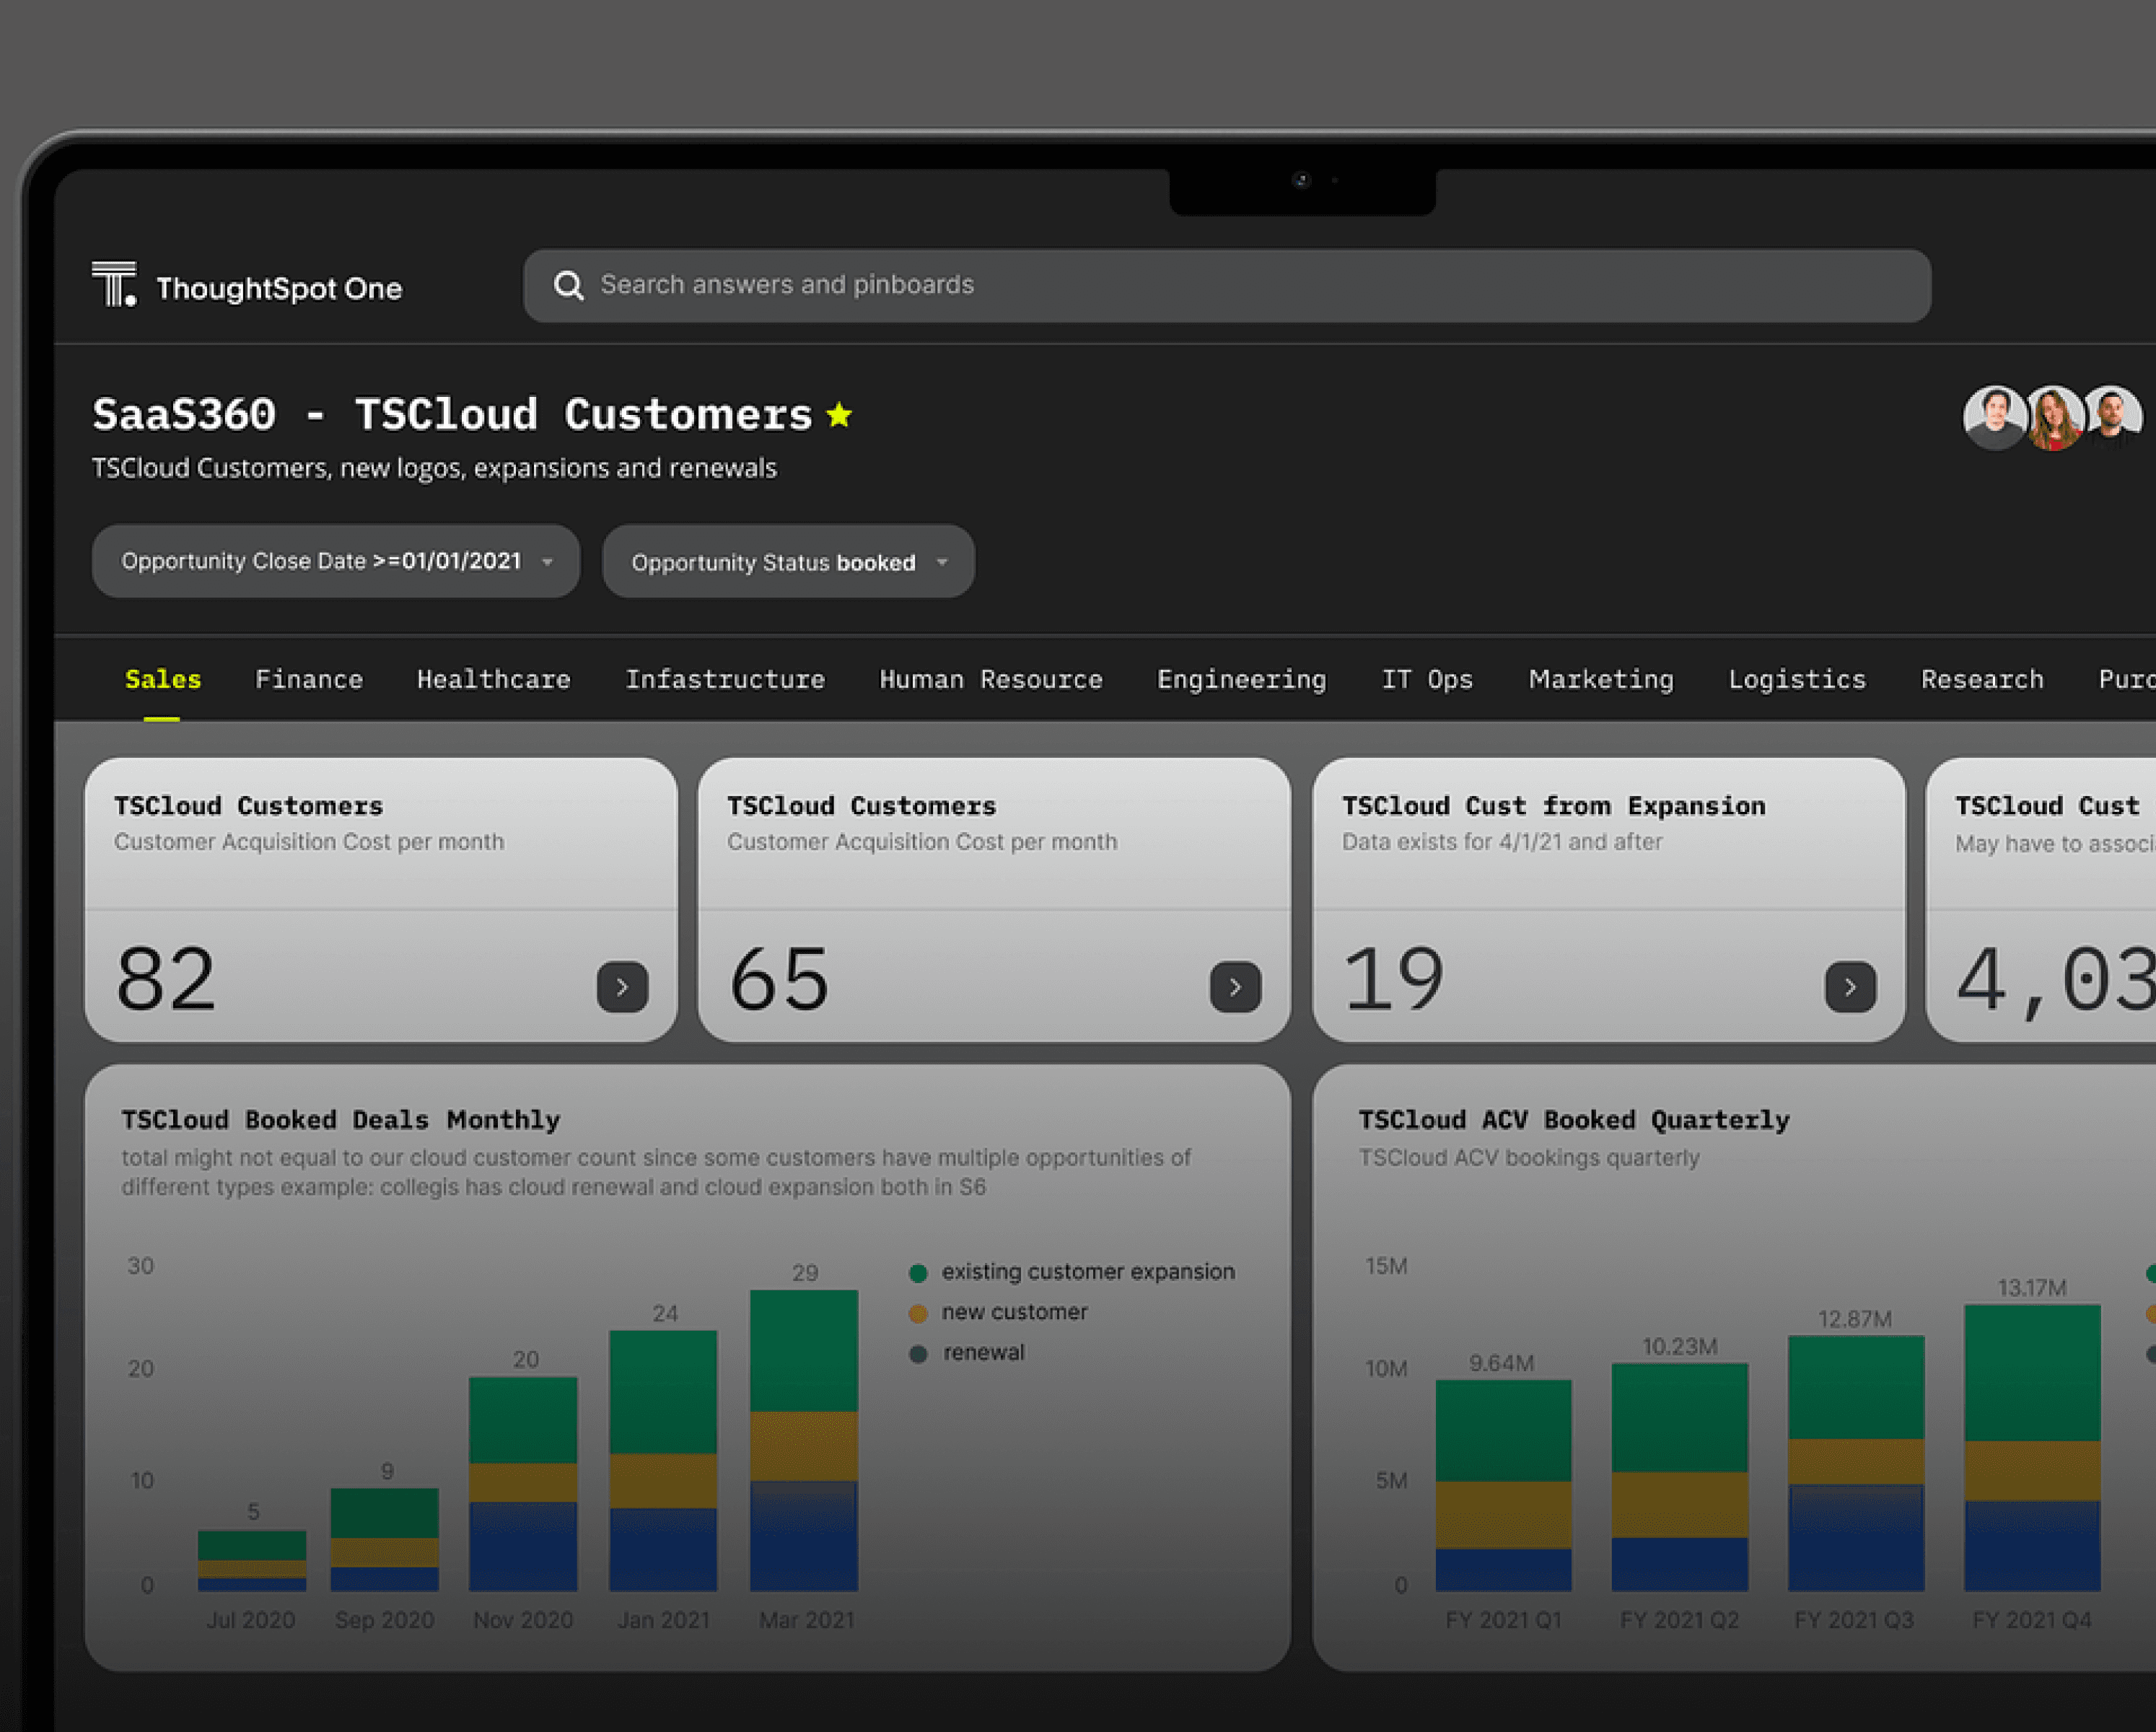Click the search magnifier icon
2156x1732 pixels.
pos(568,286)
